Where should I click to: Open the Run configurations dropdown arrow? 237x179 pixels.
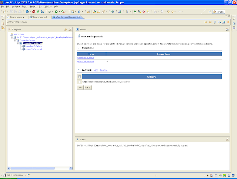coord(59,11)
